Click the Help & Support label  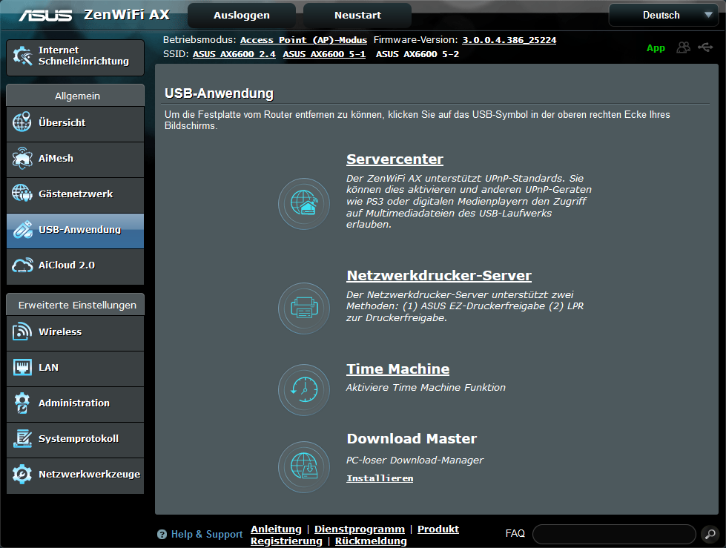tap(206, 535)
